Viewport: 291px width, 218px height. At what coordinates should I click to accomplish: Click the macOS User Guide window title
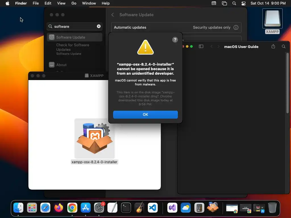pos(241,47)
